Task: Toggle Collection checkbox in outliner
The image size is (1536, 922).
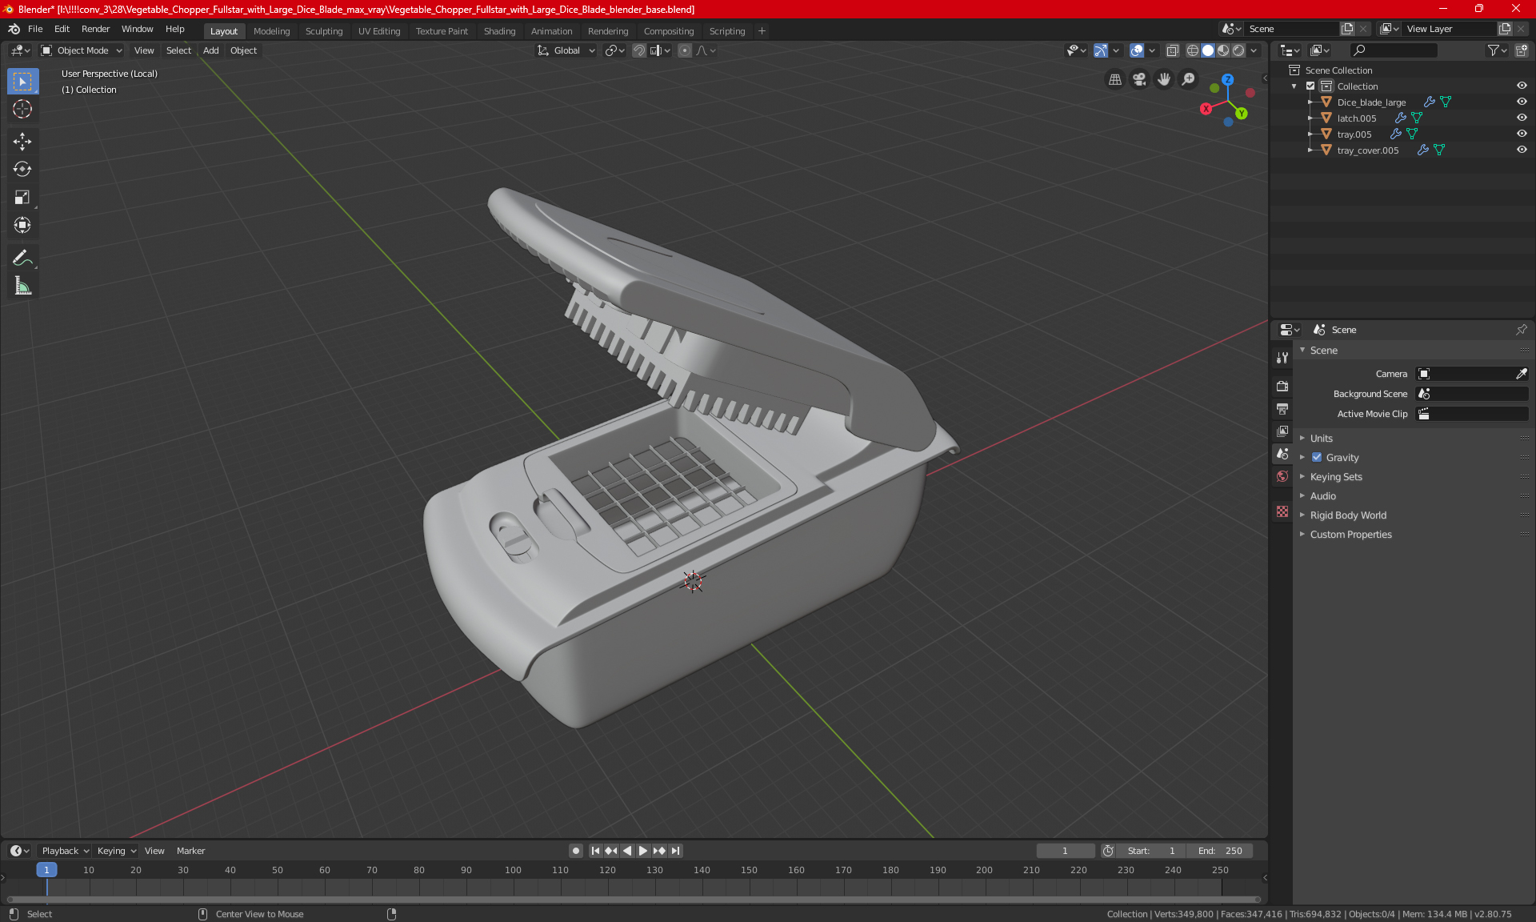Action: (1310, 86)
